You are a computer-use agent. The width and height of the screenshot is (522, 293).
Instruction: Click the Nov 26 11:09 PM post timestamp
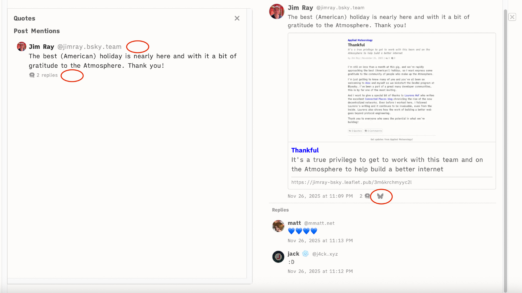click(x=320, y=196)
